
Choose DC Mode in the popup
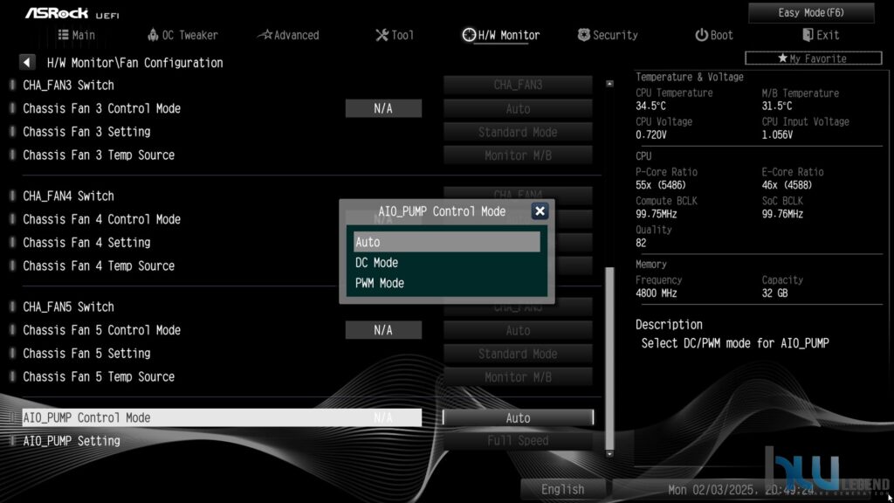coord(446,262)
